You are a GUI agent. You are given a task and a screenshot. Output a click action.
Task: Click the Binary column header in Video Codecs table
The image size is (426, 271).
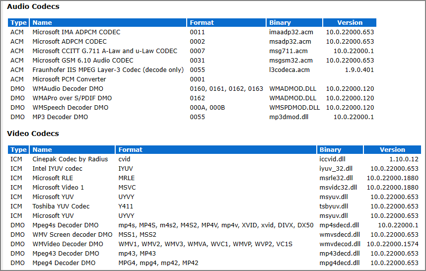pos(330,149)
